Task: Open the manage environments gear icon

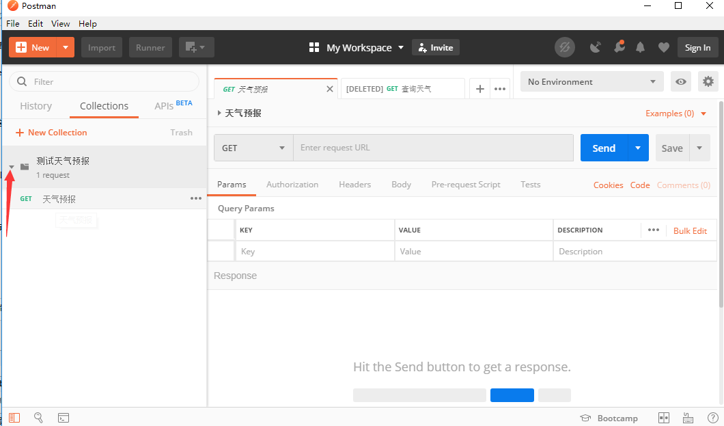Action: 708,82
